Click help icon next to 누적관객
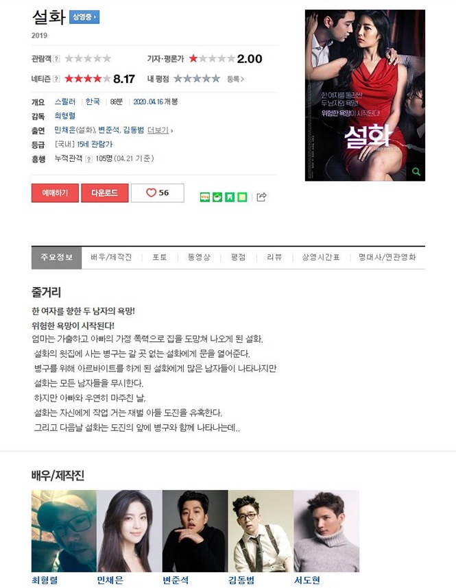Screen dimensions: 456x588 pyautogui.click(x=88, y=159)
